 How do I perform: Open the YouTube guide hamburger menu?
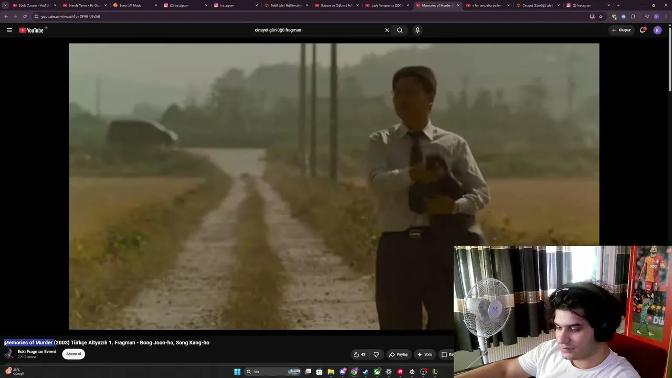9,30
